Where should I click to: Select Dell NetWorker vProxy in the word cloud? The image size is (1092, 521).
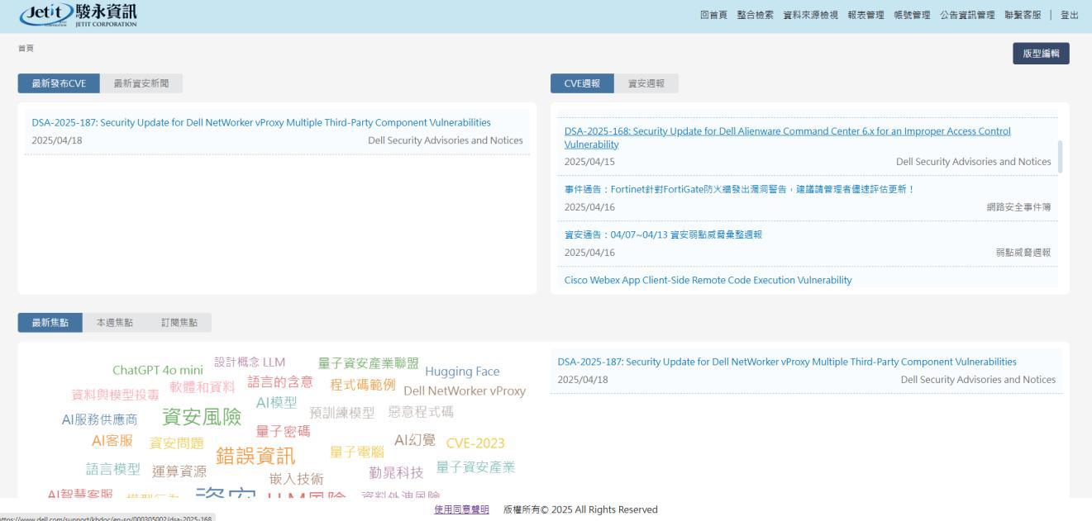point(465,391)
